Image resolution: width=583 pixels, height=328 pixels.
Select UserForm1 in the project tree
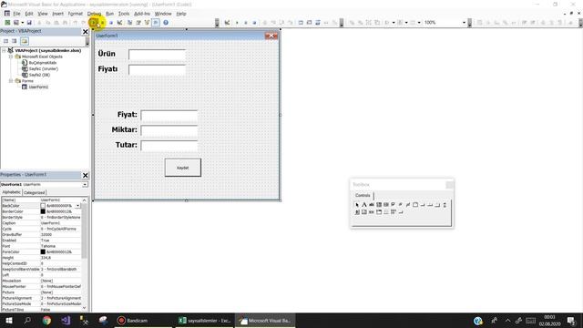point(38,87)
